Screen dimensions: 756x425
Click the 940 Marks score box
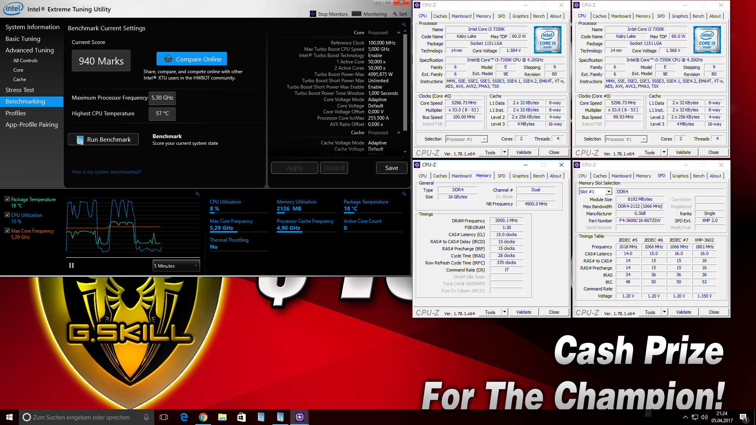click(x=101, y=61)
